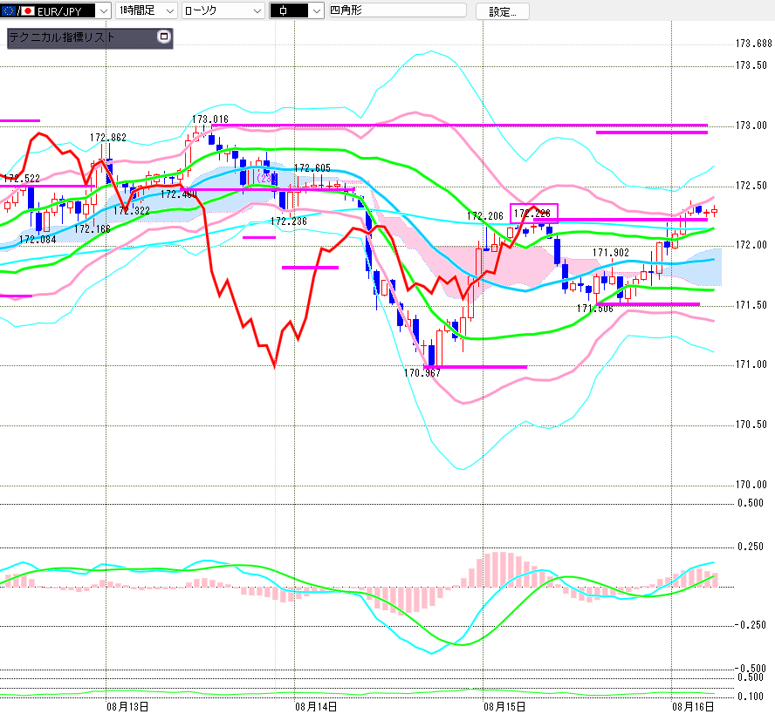Click the 172.206 price label
Viewport: 775px width, 714px height.
(x=485, y=216)
